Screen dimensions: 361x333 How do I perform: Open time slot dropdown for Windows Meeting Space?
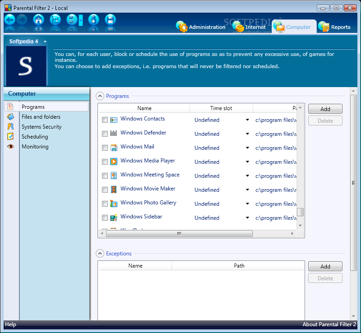coord(247,176)
